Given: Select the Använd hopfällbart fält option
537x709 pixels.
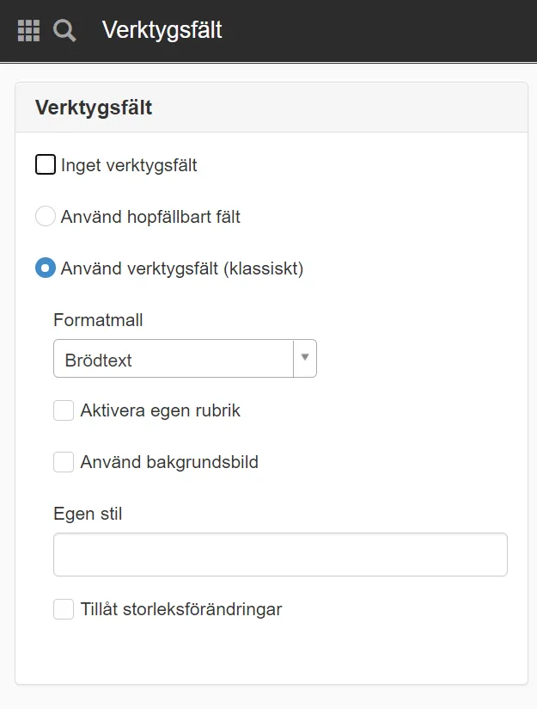Looking at the screenshot, I should [45, 216].
